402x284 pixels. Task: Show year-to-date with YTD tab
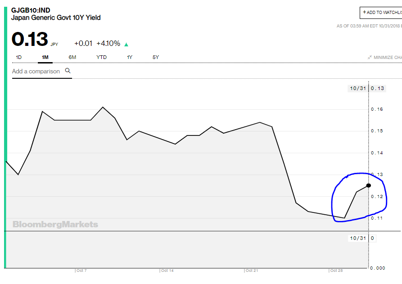pyautogui.click(x=102, y=57)
